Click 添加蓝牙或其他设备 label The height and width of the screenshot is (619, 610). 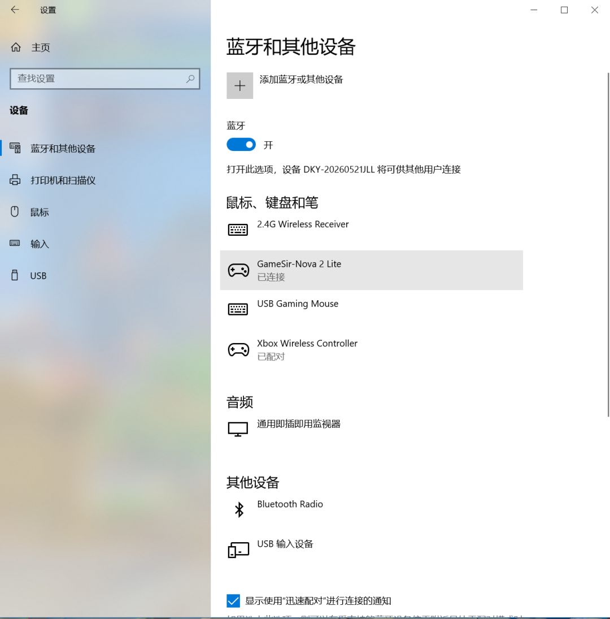(x=301, y=80)
